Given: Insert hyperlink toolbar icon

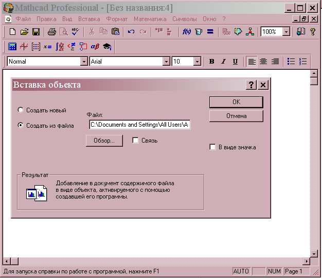Looking at the screenshot, I should click(226, 32).
